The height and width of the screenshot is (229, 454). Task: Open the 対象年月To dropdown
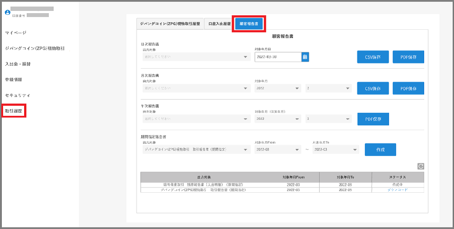tap(335, 150)
